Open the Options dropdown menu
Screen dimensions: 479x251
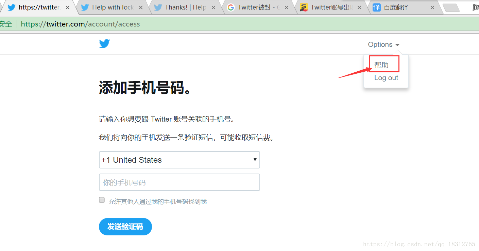pos(383,44)
